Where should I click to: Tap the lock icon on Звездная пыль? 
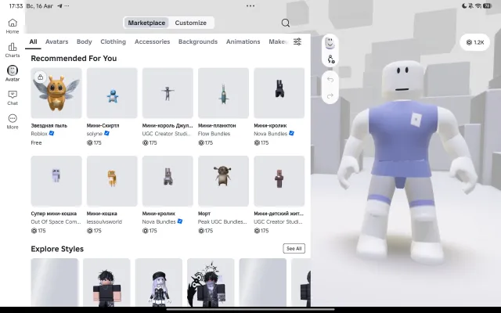[40, 77]
